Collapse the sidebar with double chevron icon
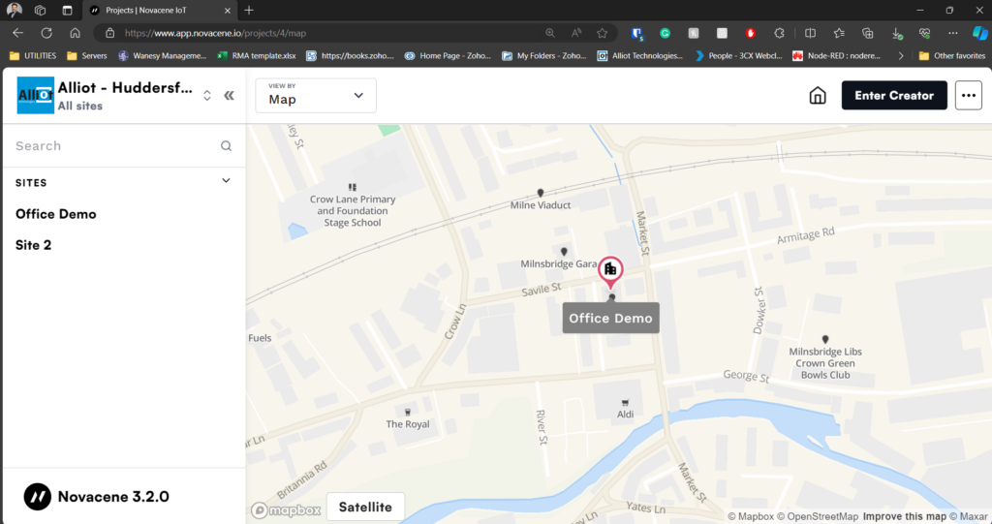 click(x=230, y=96)
